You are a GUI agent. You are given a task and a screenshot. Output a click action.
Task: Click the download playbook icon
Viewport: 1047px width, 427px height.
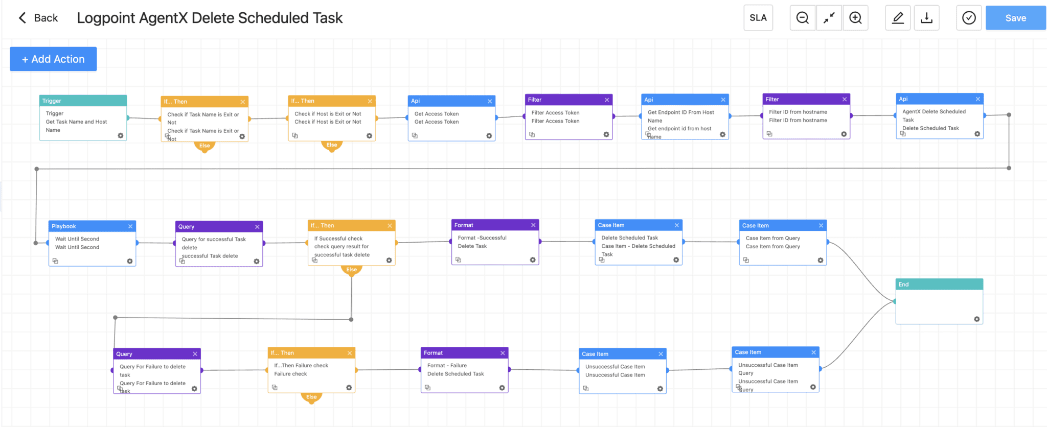[x=926, y=18]
